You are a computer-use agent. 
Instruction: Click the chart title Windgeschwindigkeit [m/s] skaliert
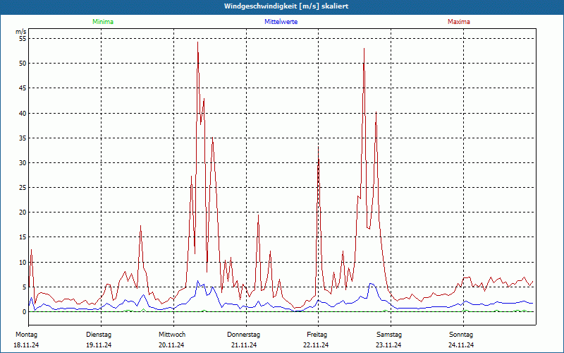[x=286, y=6]
